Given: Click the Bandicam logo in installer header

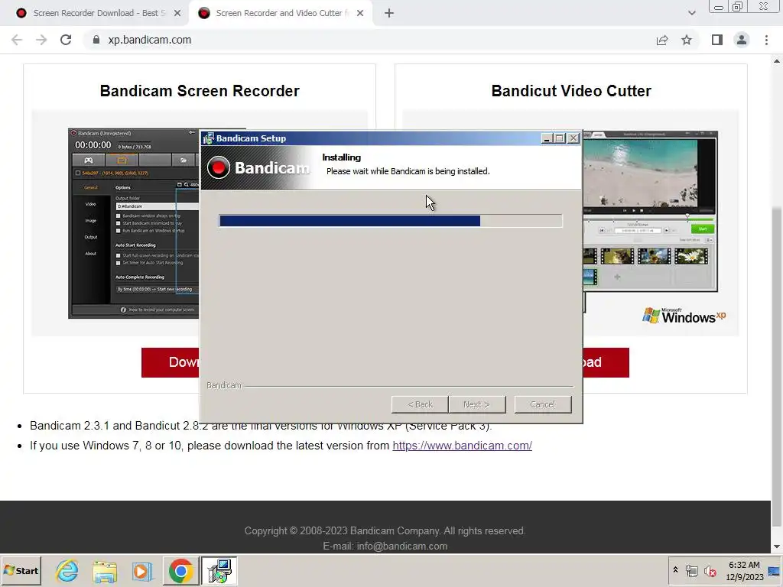Looking at the screenshot, I should tap(258, 167).
